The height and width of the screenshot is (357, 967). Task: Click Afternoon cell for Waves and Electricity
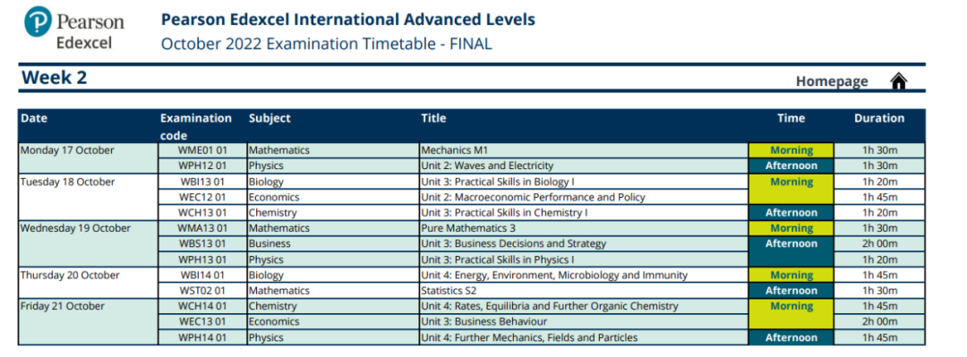[792, 166]
